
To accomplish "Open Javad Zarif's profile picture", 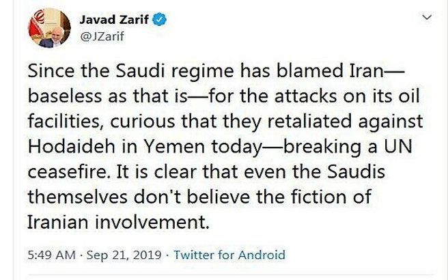I will point(49,28).
